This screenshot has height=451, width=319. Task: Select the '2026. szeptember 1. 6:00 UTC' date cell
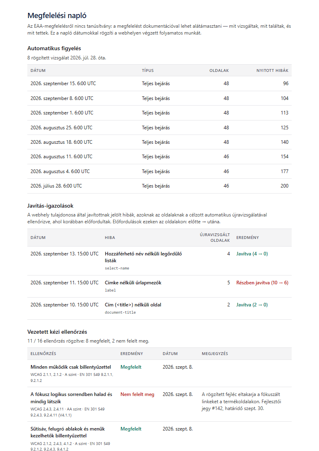click(x=62, y=113)
